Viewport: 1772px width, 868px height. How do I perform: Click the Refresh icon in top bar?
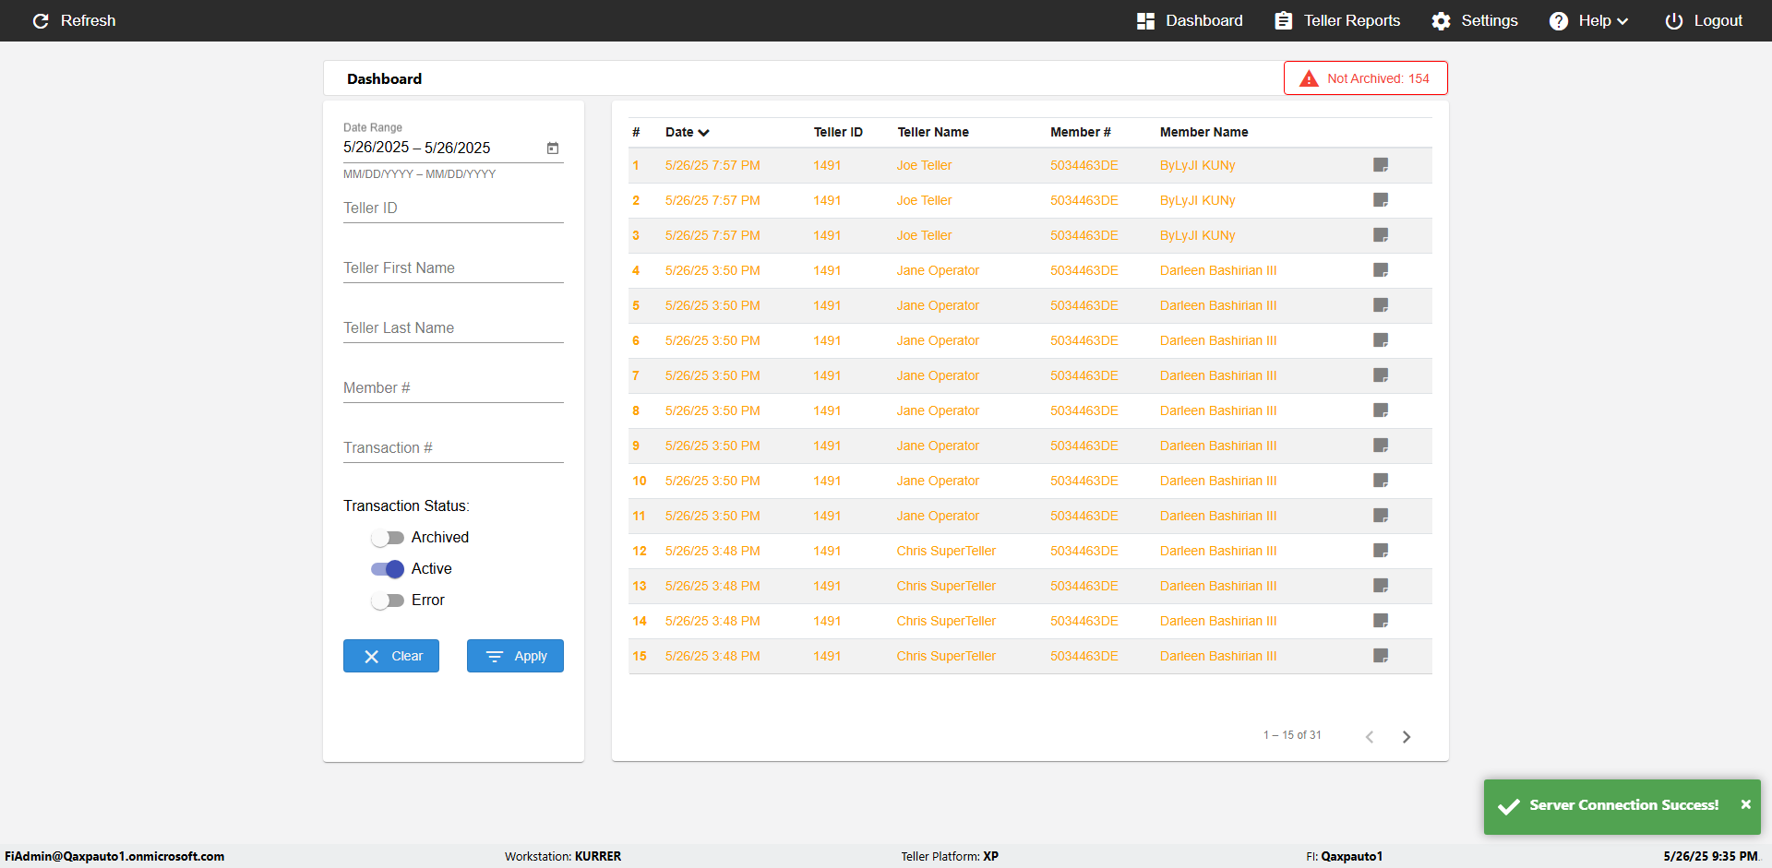pyautogui.click(x=41, y=20)
